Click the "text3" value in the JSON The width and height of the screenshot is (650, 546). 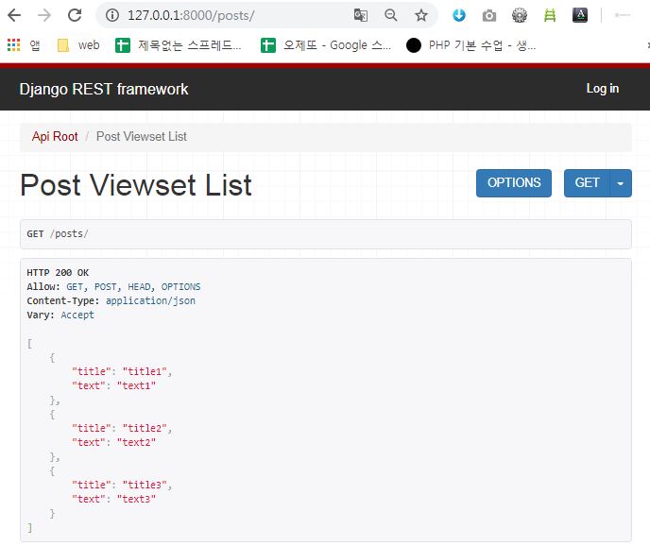pyautogui.click(x=136, y=499)
